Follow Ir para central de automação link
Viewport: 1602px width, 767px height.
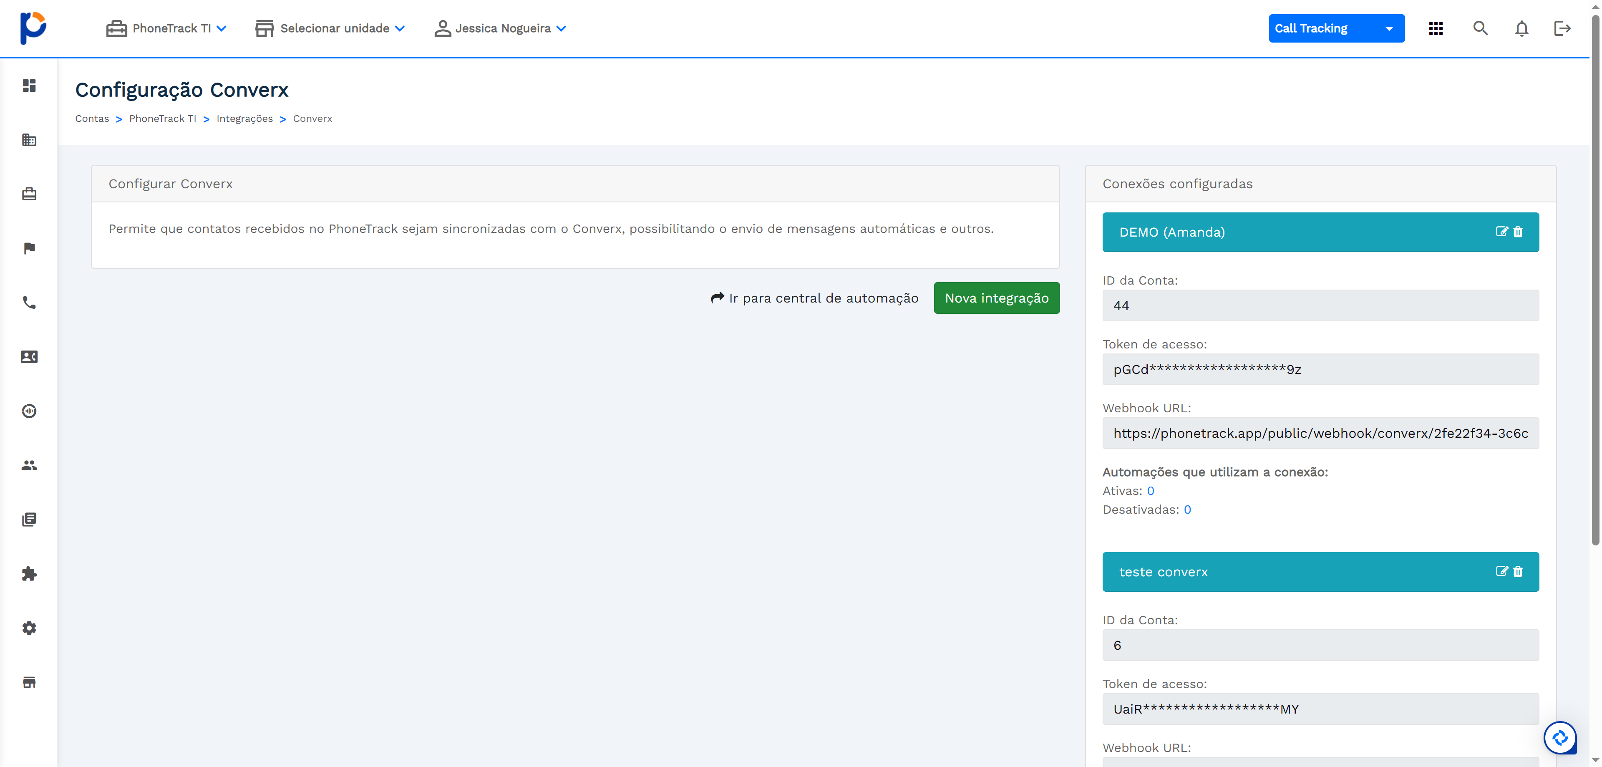[x=815, y=298]
